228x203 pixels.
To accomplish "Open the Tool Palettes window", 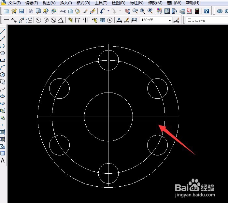I will 175,11.
